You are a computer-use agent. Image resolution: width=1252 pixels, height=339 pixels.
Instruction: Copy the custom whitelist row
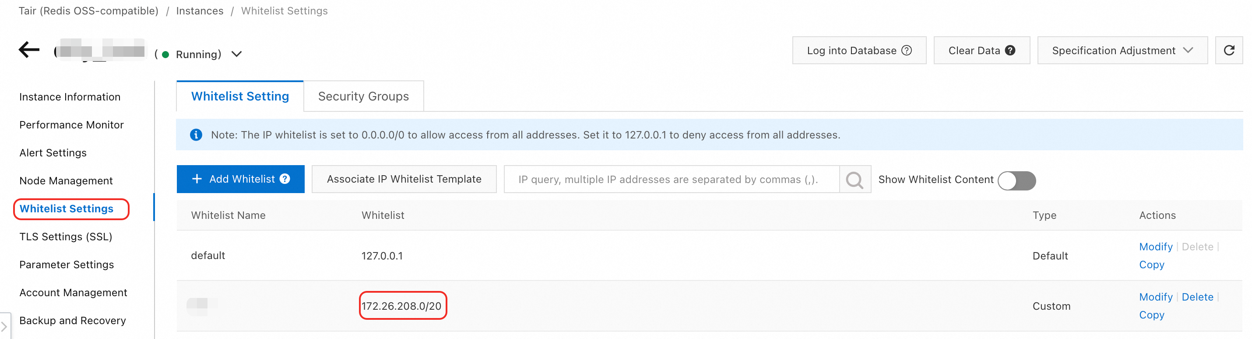pos(1151,315)
